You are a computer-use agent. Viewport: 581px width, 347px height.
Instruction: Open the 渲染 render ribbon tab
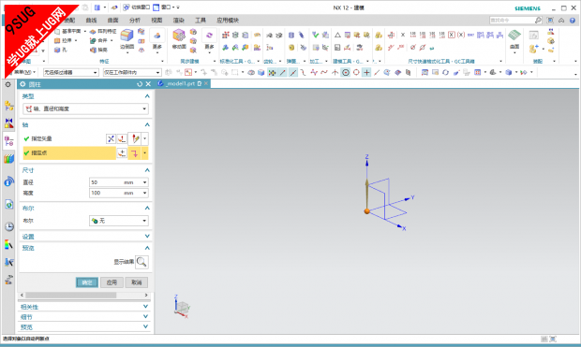pos(179,21)
